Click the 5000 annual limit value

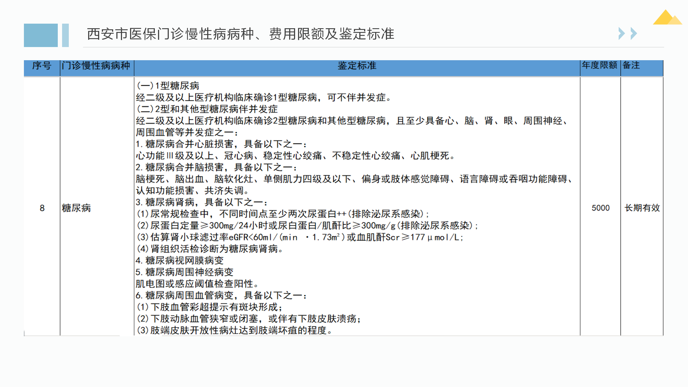[600, 208]
